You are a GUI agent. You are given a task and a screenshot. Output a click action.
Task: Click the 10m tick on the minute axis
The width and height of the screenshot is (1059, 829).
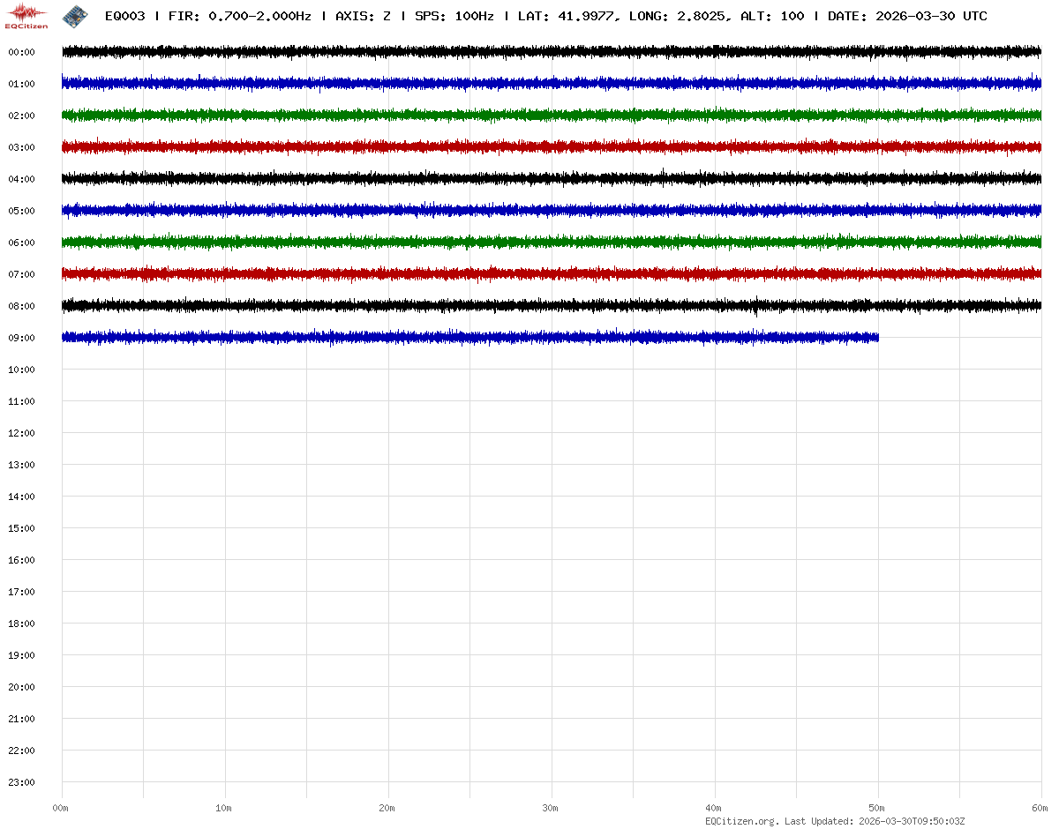(x=224, y=808)
